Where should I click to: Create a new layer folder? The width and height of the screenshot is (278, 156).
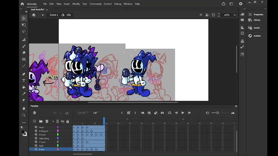tap(40, 121)
